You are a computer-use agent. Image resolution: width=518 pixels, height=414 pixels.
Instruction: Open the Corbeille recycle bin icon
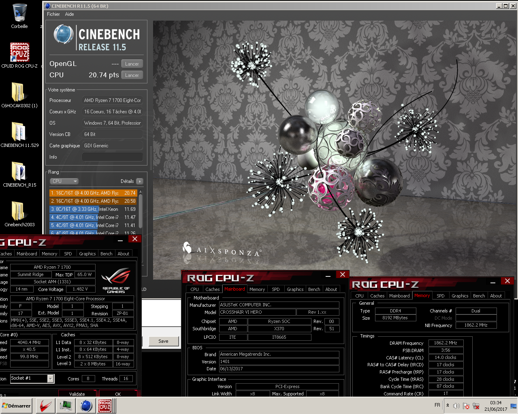(19, 16)
